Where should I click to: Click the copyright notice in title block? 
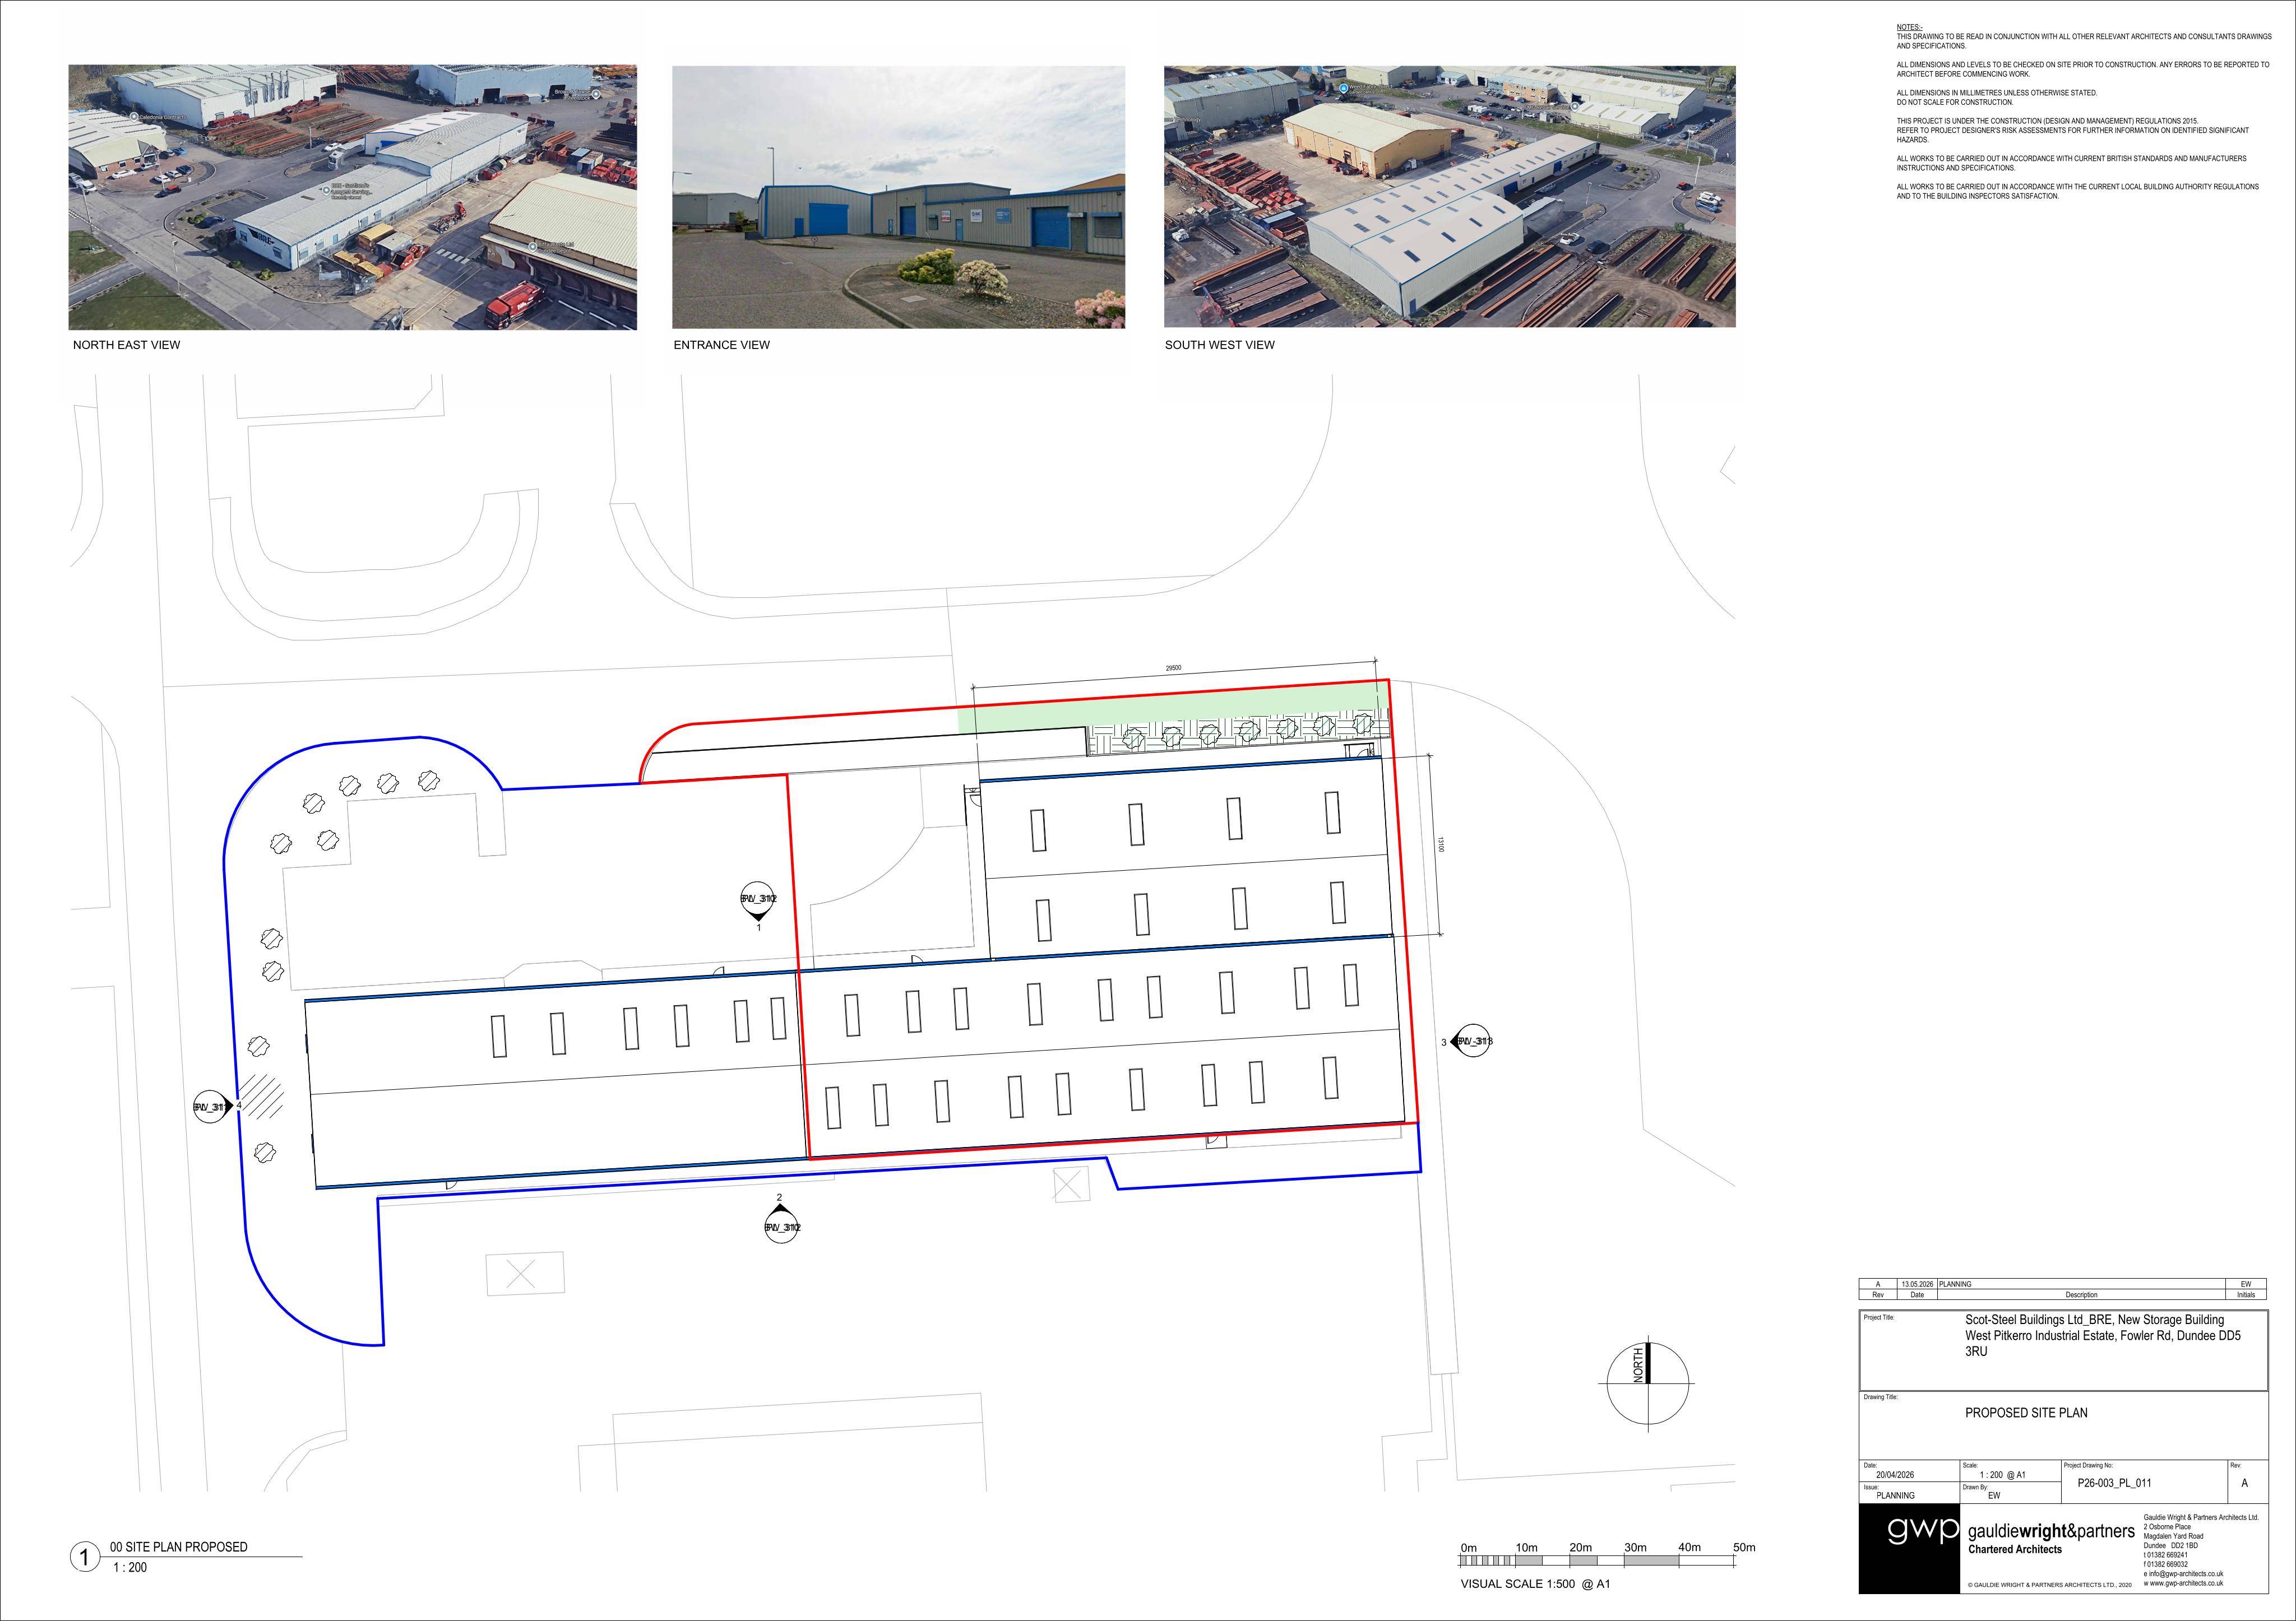[x=2049, y=1585]
